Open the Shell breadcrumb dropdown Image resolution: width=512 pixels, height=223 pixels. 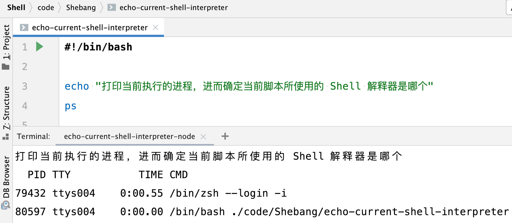[x=16, y=8]
